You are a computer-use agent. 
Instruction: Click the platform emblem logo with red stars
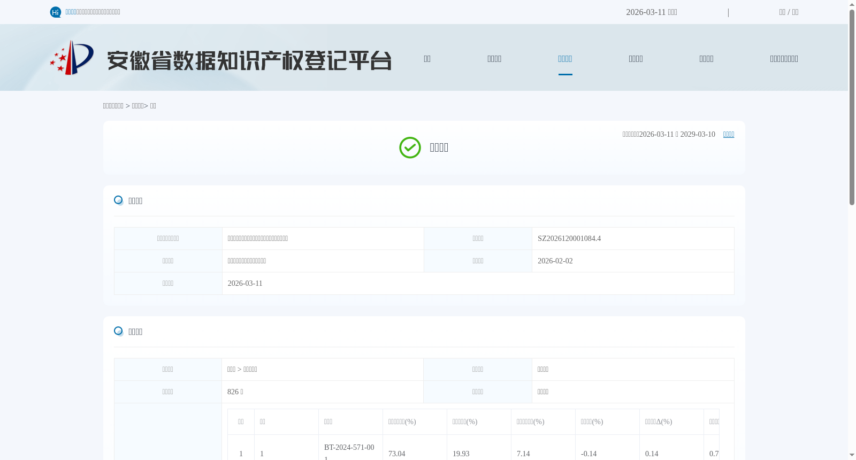tap(72, 58)
